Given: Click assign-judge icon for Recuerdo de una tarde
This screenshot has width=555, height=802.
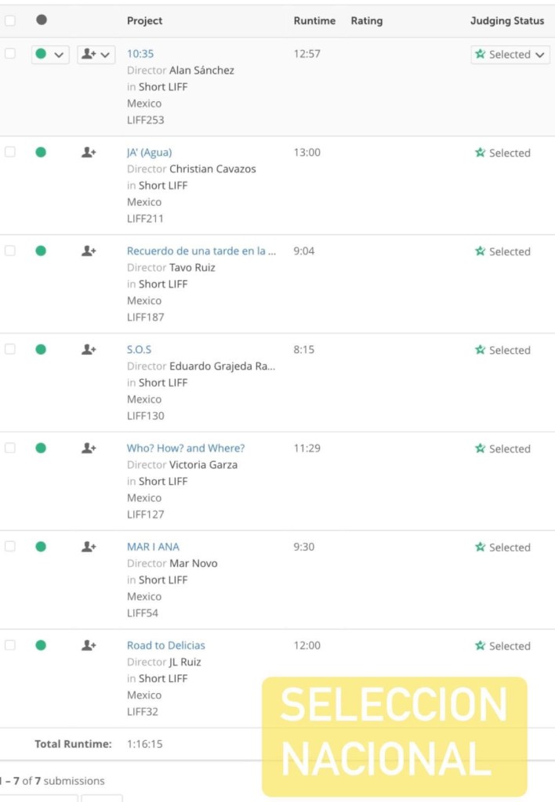Looking at the screenshot, I should (x=89, y=251).
